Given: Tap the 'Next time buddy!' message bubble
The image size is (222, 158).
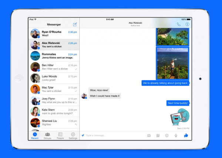Looking at the screenshot, I should [x=178, y=103].
